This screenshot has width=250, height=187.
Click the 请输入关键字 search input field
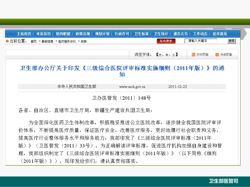201,41
